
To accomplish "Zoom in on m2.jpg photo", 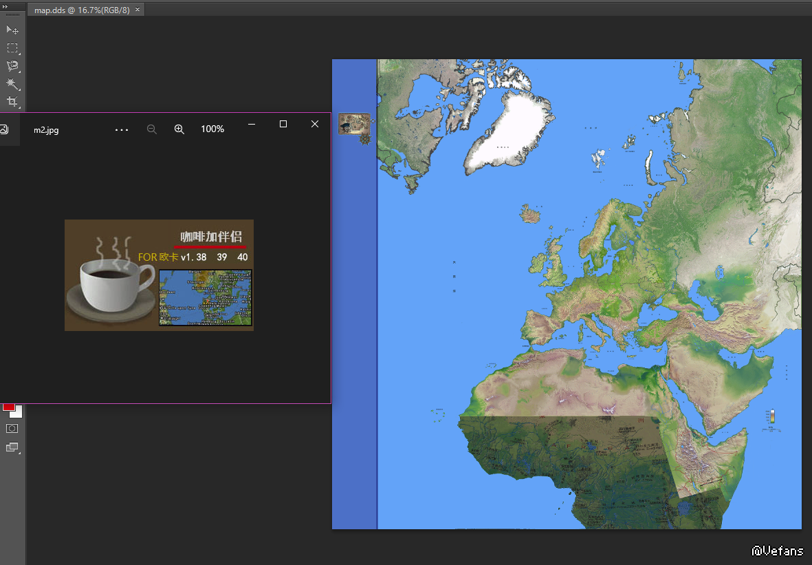I will 179,129.
